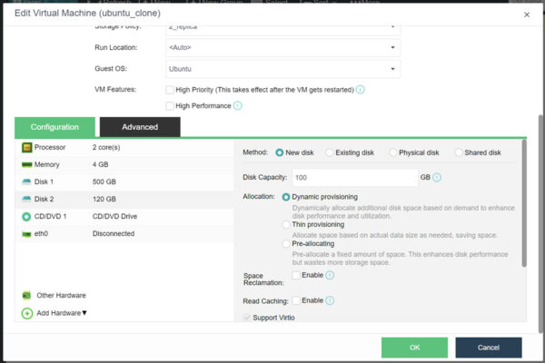545x363 pixels.
Task: Click the CD/DVD 1 disc icon
Action: pos(26,216)
